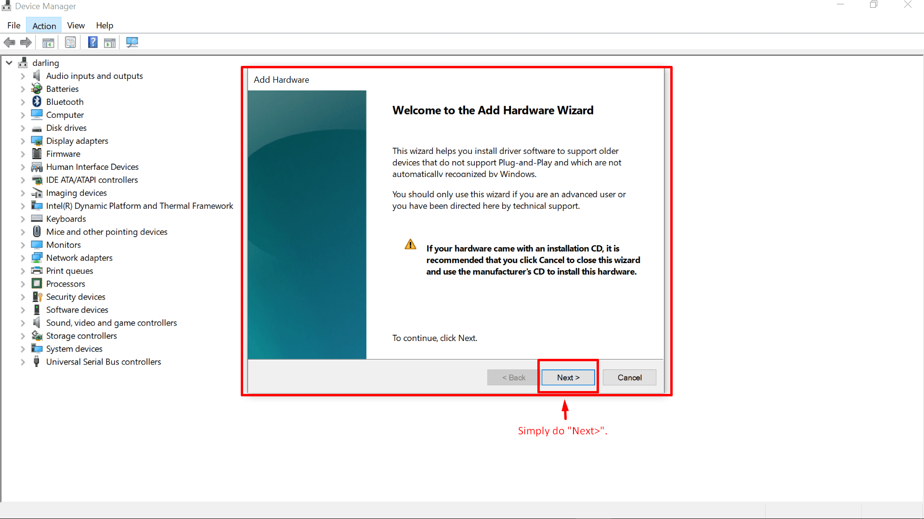The width and height of the screenshot is (924, 519).
Task: Click the Mice and other pointing devices icon
Action: tap(37, 231)
